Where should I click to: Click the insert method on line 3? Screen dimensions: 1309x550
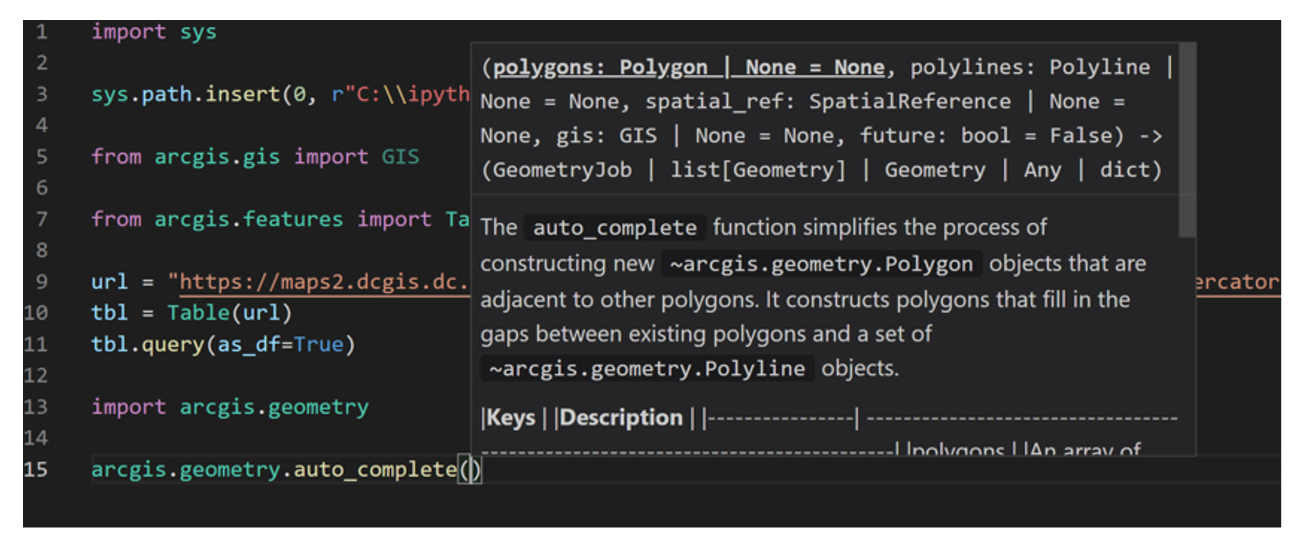pos(242,94)
